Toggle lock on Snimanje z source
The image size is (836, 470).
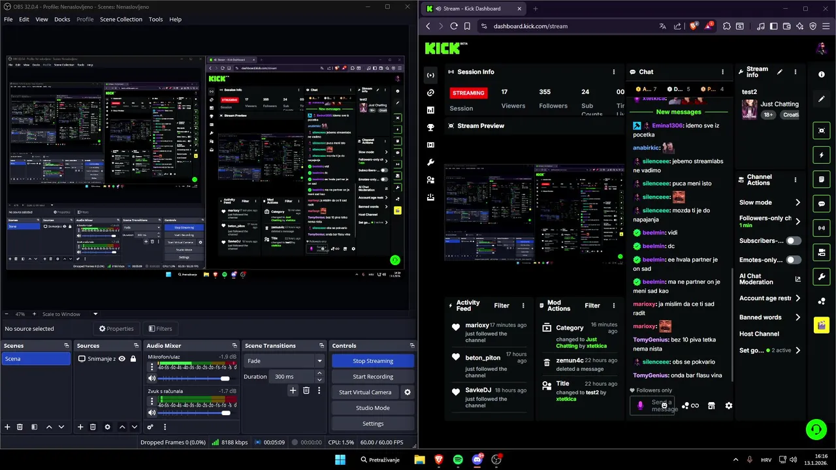coord(133,358)
